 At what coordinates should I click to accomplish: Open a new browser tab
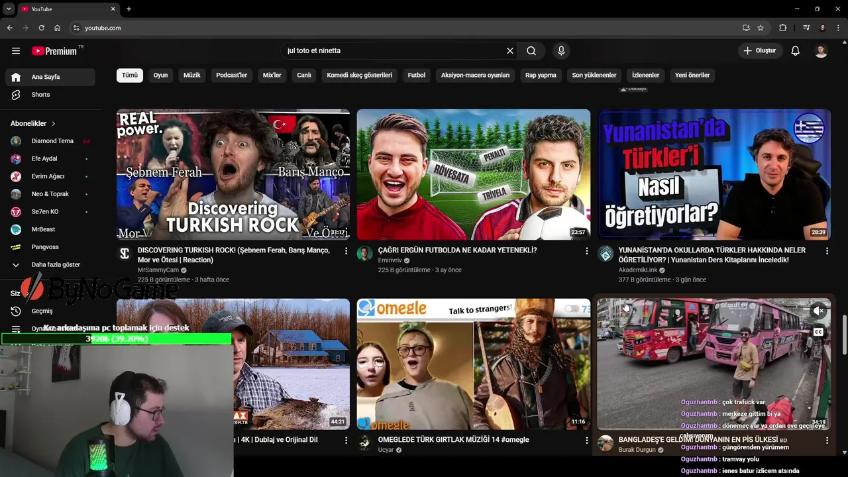pos(129,9)
